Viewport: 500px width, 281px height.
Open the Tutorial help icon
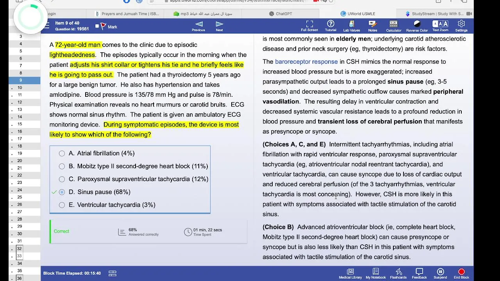(330, 26)
